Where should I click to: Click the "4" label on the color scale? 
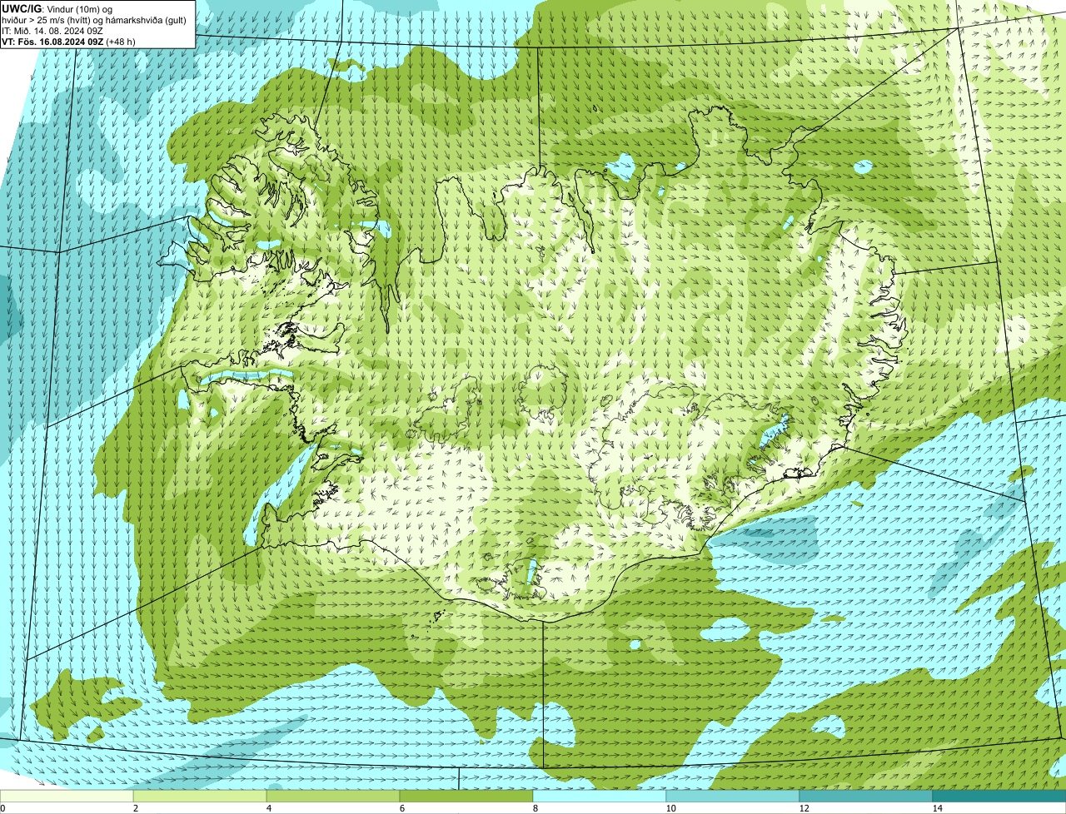click(268, 808)
